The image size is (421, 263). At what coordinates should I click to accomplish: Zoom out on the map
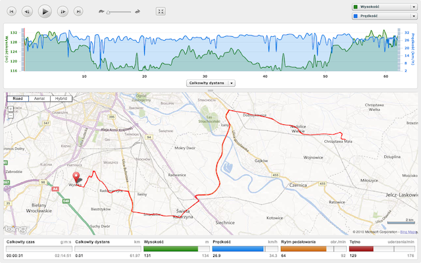(x=11, y=116)
